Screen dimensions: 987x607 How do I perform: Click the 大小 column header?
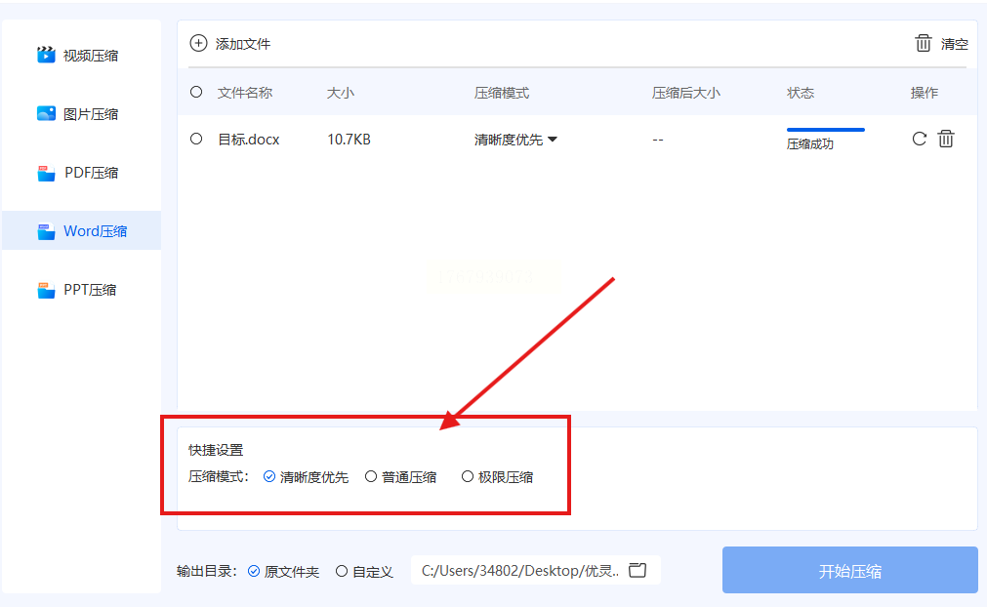(341, 93)
